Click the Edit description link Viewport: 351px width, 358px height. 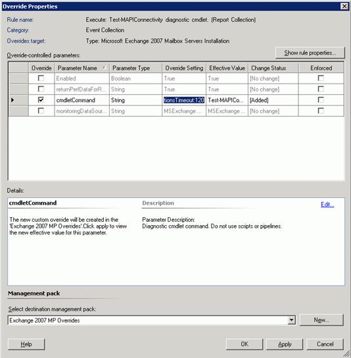tap(327, 205)
